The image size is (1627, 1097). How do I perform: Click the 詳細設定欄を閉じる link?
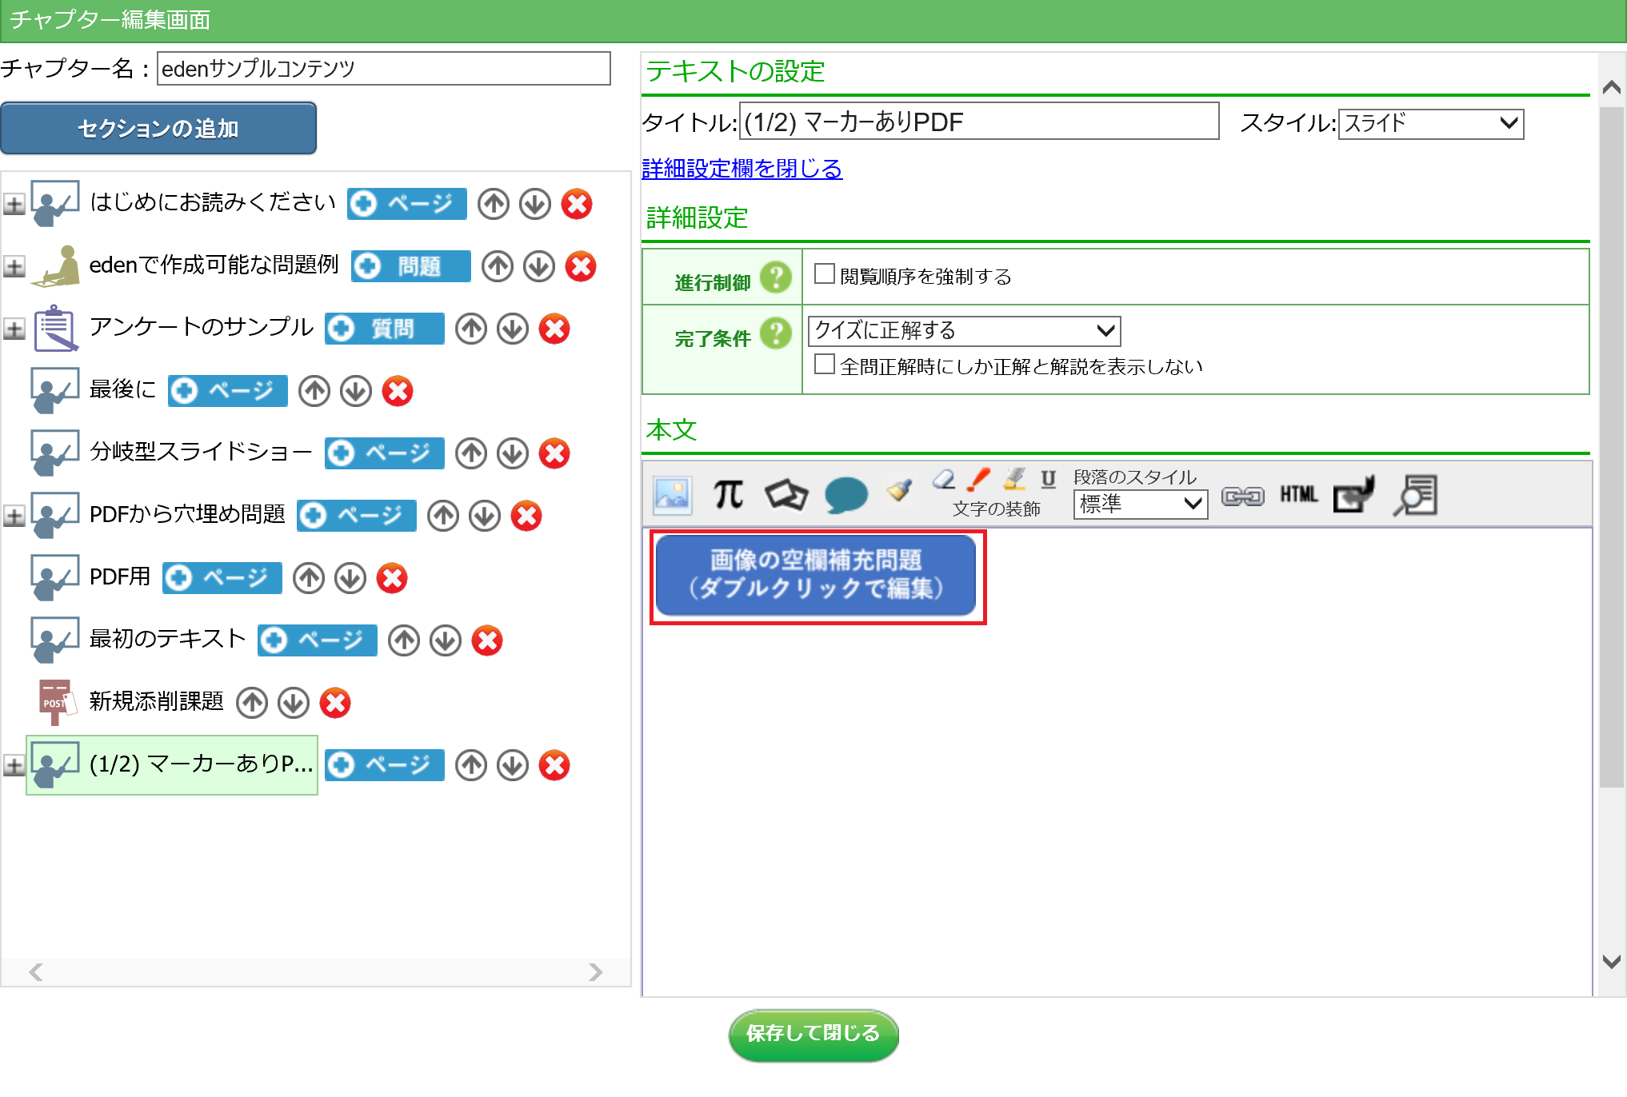click(x=742, y=169)
